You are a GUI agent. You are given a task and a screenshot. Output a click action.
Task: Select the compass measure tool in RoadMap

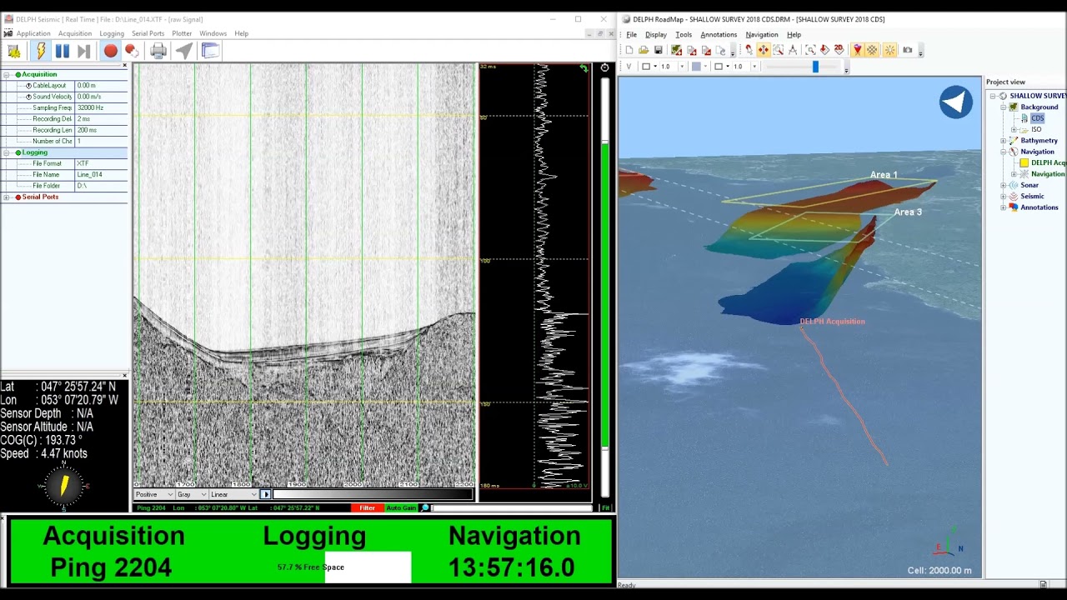click(x=793, y=50)
